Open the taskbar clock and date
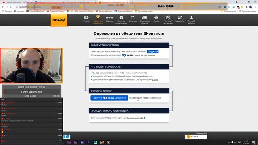 (x=246, y=142)
